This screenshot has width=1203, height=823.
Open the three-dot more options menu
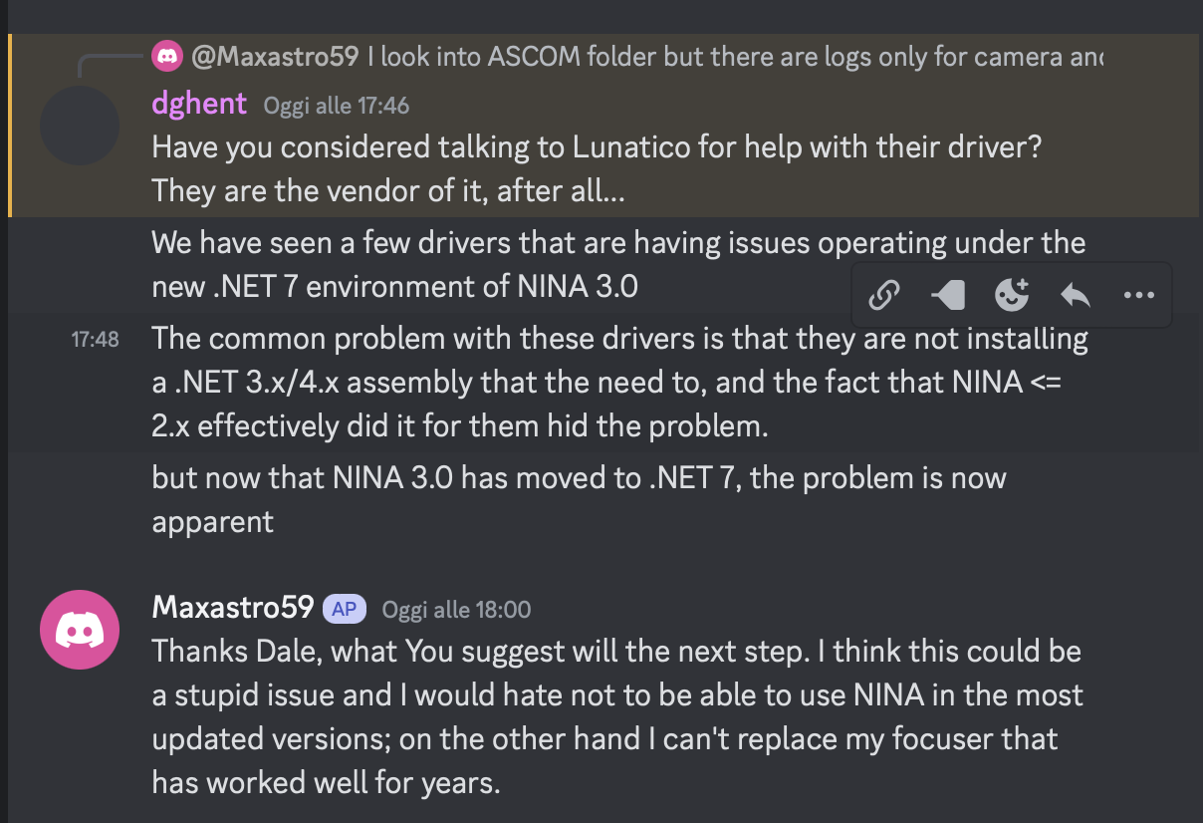(1138, 295)
